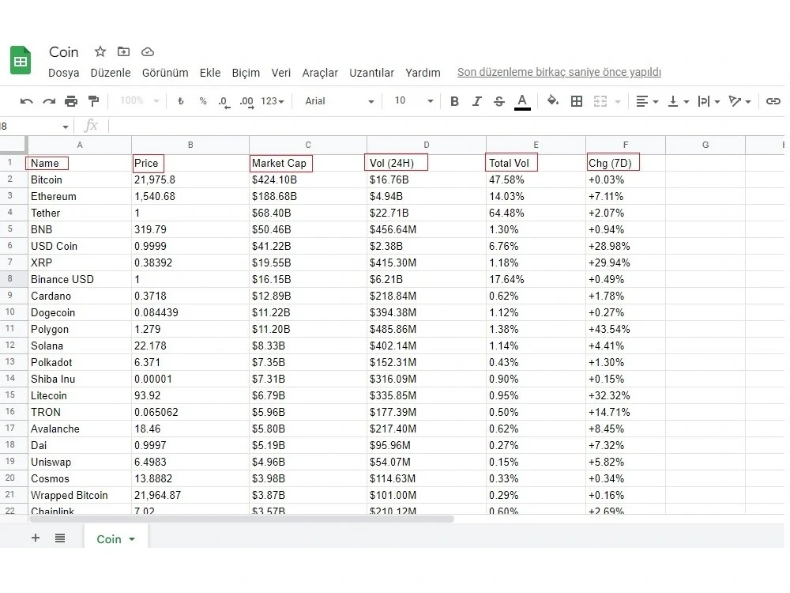Screen dimensions: 790x593
Task: Open the Araçlar menu
Action: (320, 73)
